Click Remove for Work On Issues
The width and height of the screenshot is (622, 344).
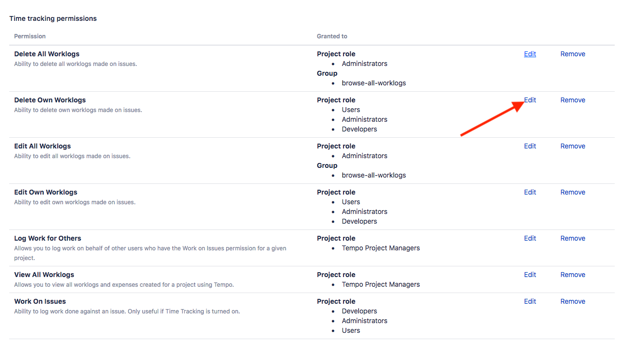(573, 301)
